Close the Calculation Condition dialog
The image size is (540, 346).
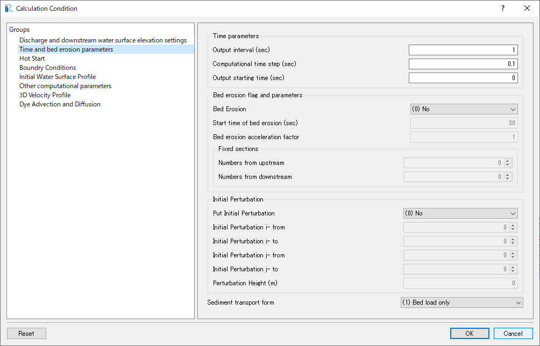click(x=527, y=8)
